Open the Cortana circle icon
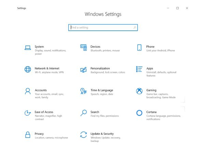205x146 pixels. [x=139, y=113]
